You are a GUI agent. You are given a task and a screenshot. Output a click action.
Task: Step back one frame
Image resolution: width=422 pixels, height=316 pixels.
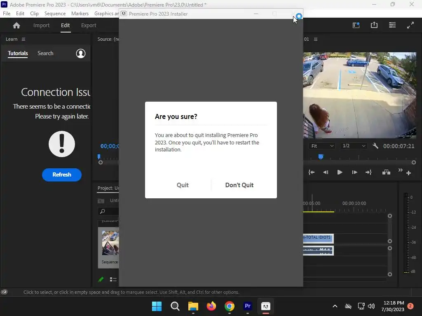(326, 172)
